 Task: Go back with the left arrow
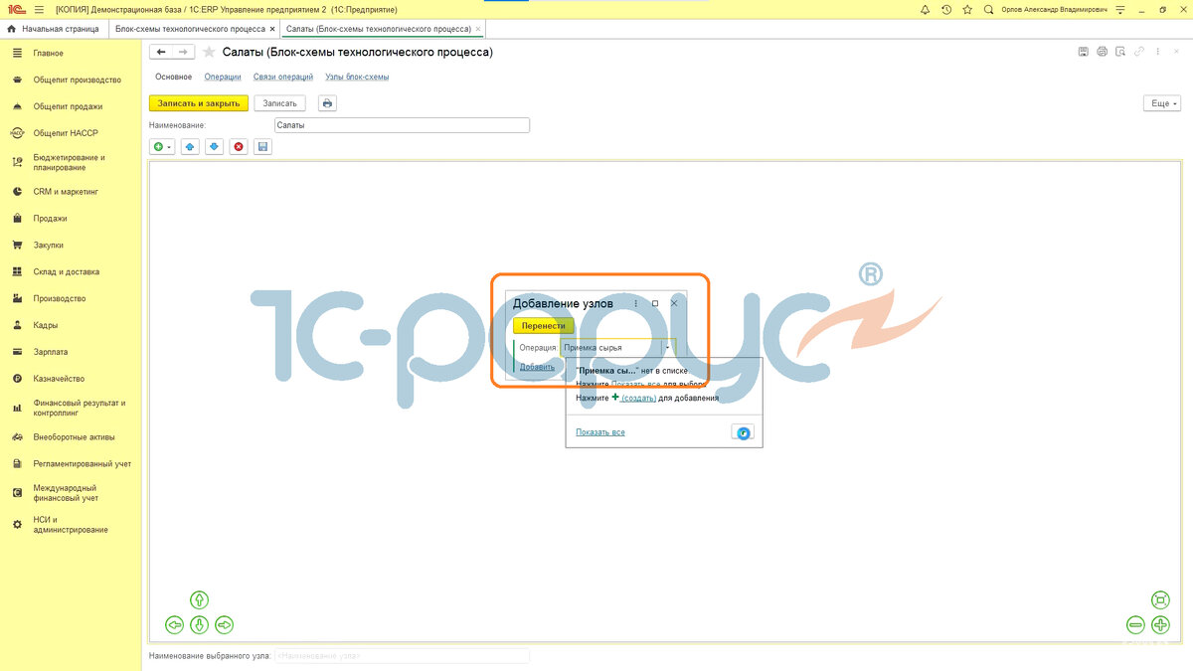coord(160,52)
